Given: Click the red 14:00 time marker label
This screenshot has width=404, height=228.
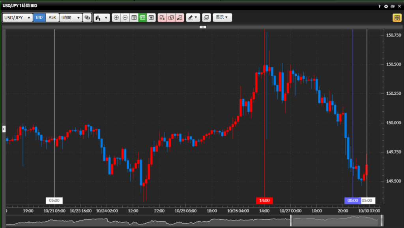Looking at the screenshot, I should point(264,200).
